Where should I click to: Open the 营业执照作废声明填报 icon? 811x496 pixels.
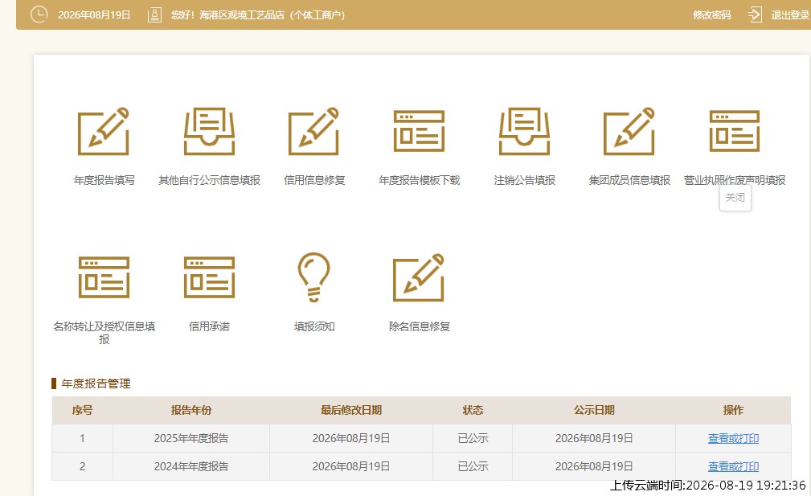[735, 131]
